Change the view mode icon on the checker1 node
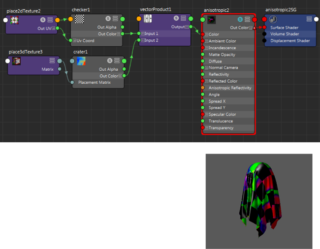This screenshot has height=249, width=320. click(x=115, y=19)
